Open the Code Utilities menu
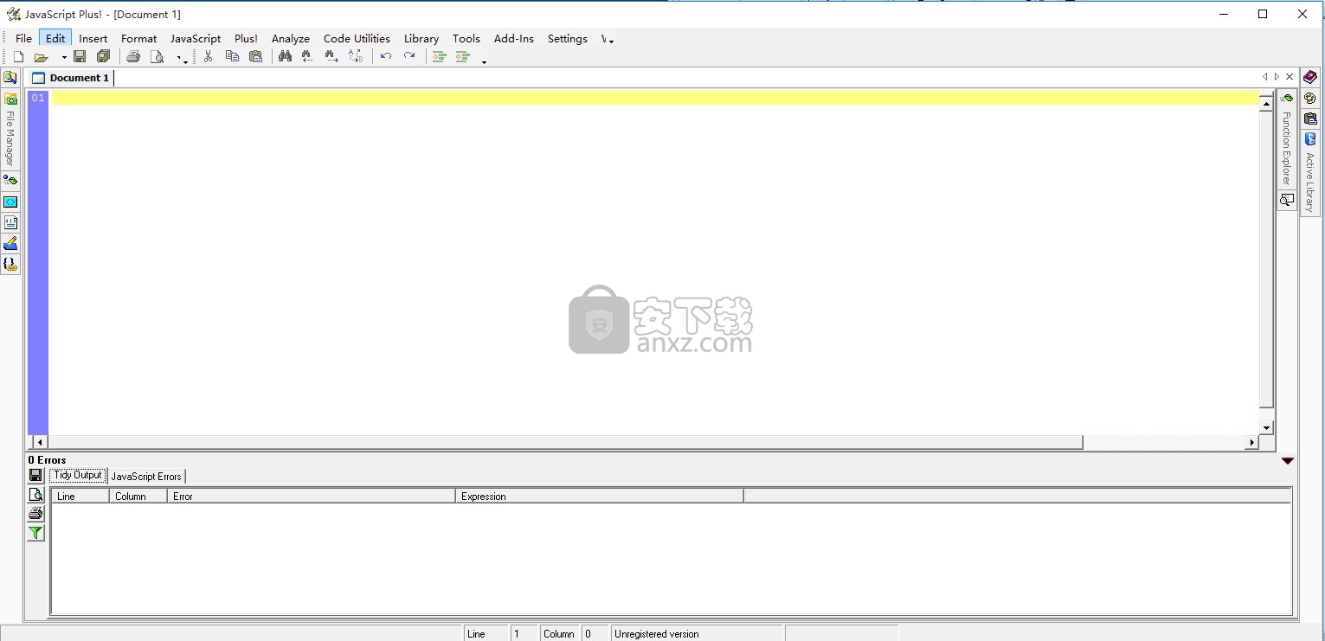This screenshot has height=641, width=1325. click(357, 38)
